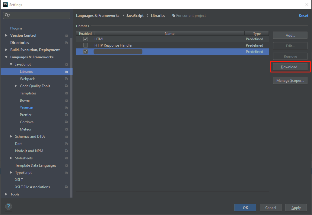Click the project-level icon beside Meteor
This screenshot has height=215, width=312.
tap(66, 129)
